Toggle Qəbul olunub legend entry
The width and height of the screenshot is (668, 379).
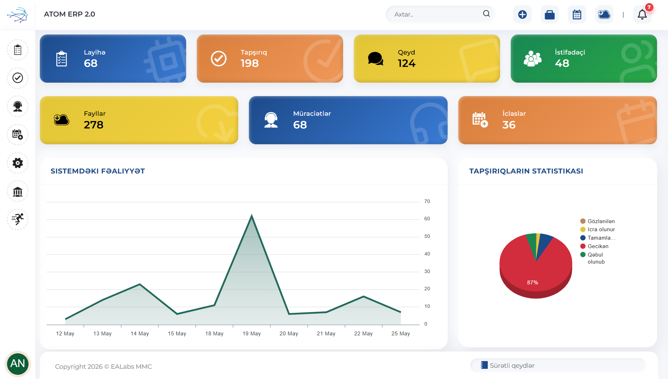click(593, 258)
